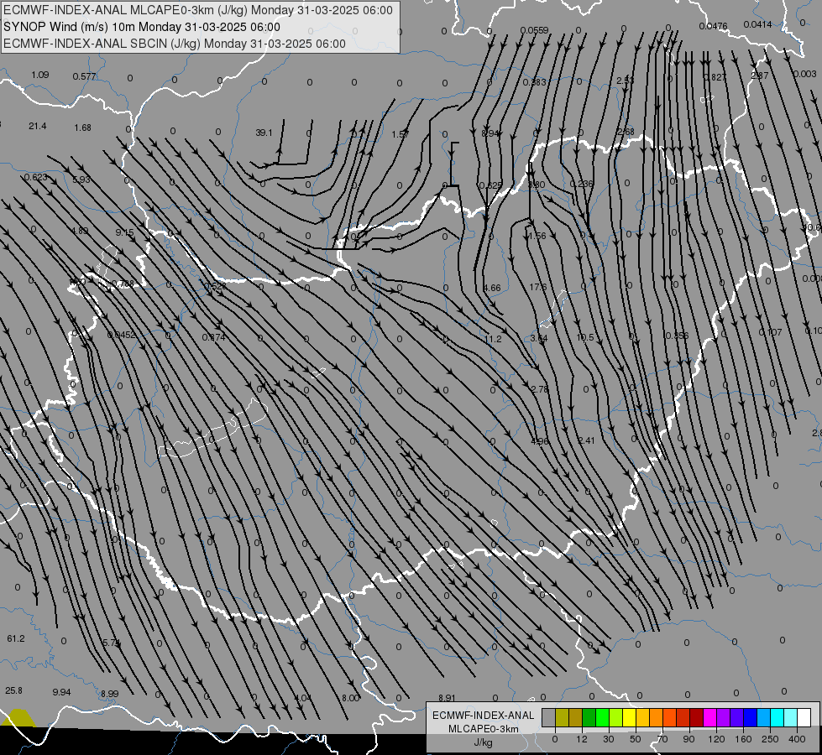Screen dimensions: 822x755
Task: Click the map value 0.874
Action: coord(214,337)
